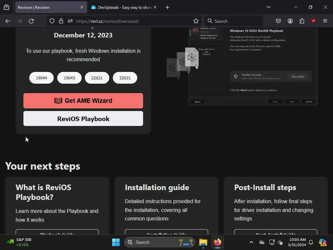Click the AME Wizard preview screenshot
This screenshot has height=250, width=333.
coord(253,66)
